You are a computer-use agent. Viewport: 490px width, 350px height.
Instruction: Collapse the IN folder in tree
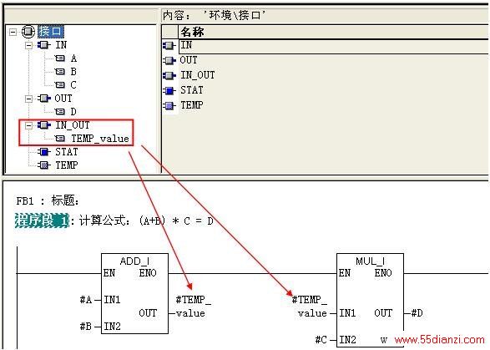point(28,45)
